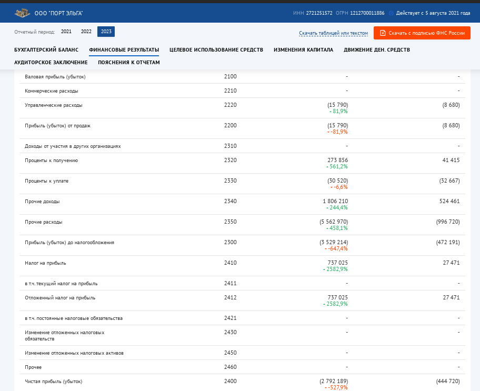Click previous-year value 41 415

point(451,160)
